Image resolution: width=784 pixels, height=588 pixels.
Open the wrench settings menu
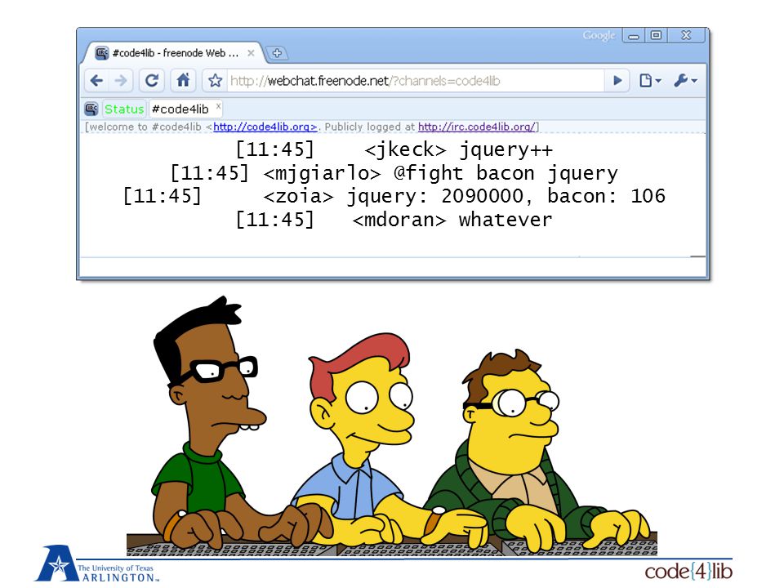(x=685, y=81)
